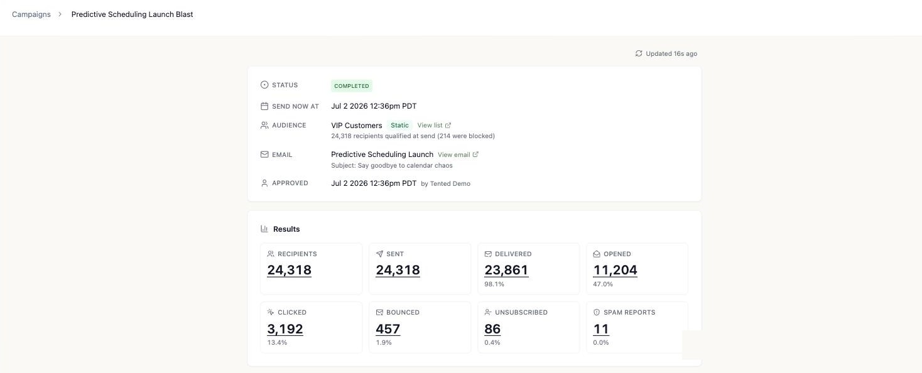Screen dimensions: 922x373
Task: Click the 0.4% unsubscribed rate
Action: coord(492,342)
